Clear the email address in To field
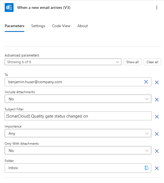 [x=146, y=82]
